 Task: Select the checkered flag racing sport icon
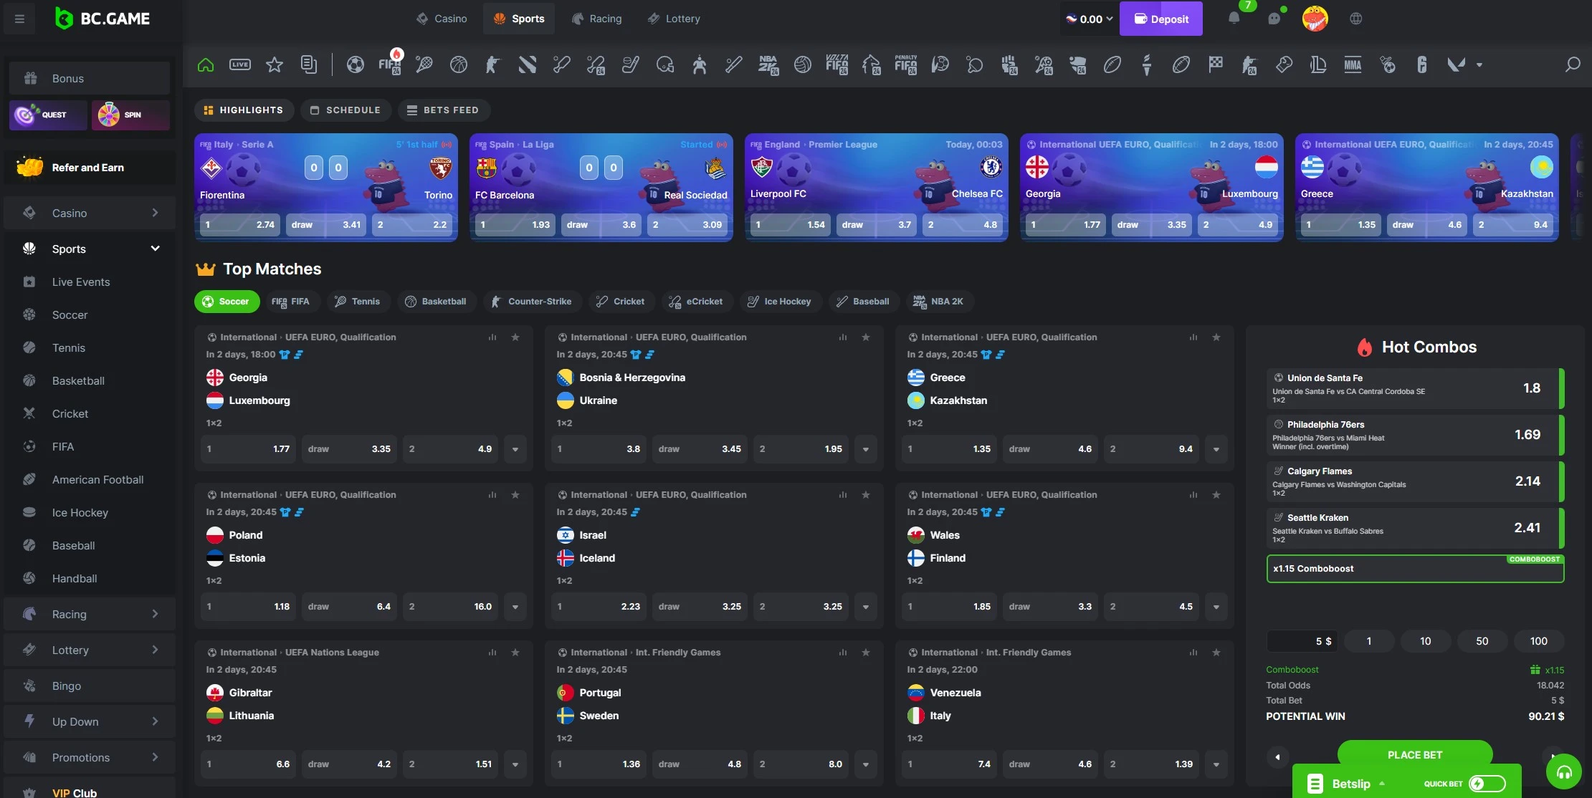tap(1216, 64)
